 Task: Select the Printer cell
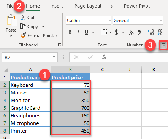point(30,131)
